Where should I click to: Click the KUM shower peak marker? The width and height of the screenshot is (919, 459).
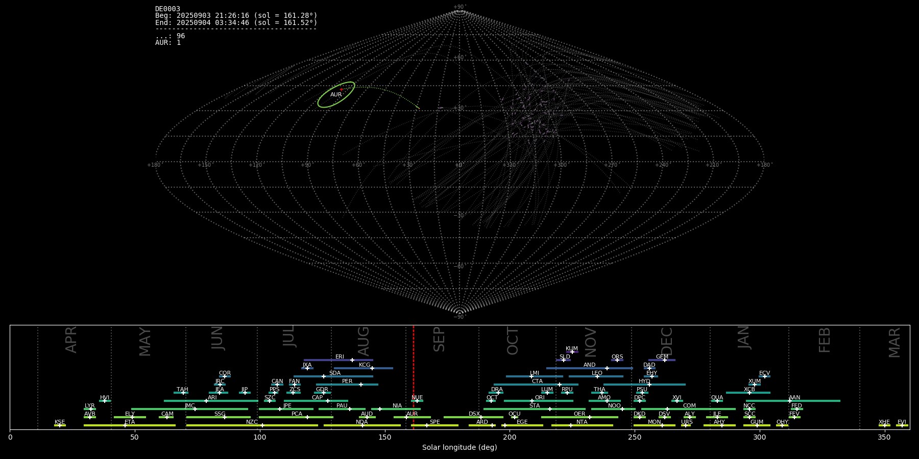(572, 352)
